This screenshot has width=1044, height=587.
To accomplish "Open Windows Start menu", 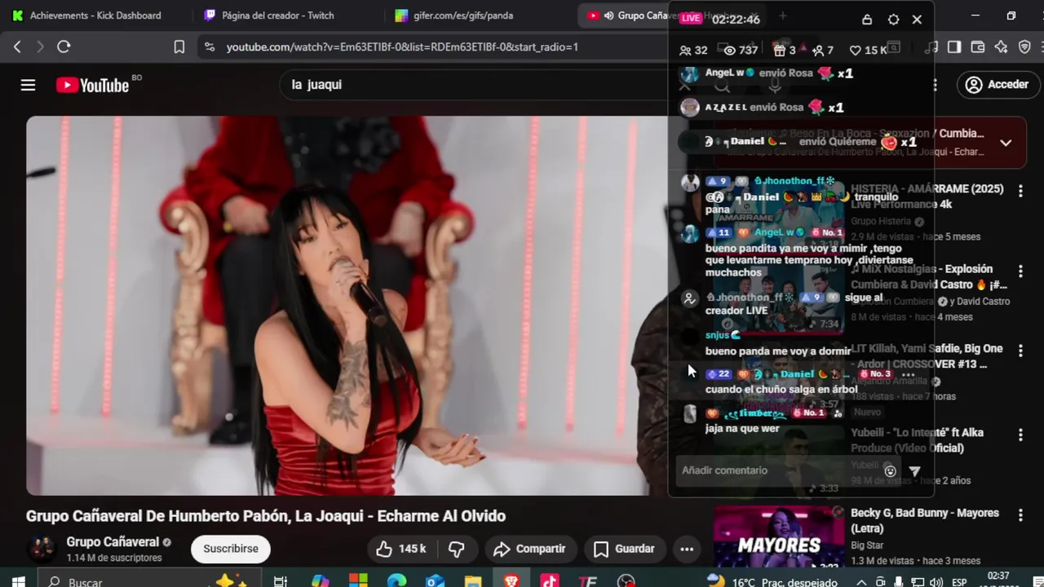I will pos(18,581).
